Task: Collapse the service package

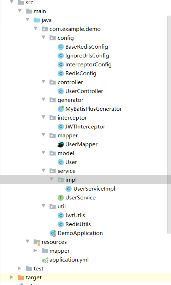Action: [43, 170]
